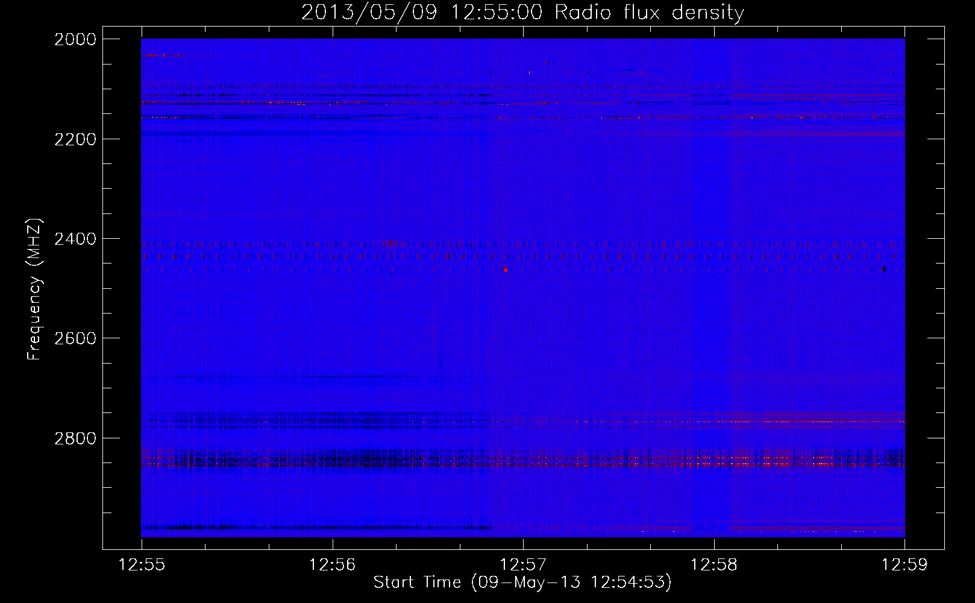
Task: Click the 2600 frequency tick label
Action: coord(75,338)
